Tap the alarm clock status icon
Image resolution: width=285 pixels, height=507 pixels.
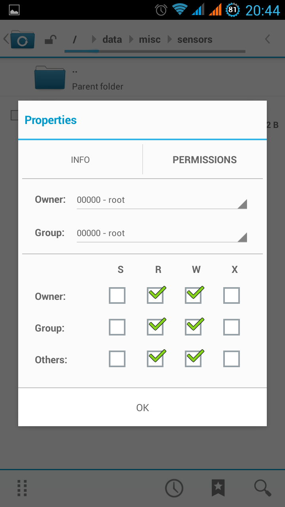(x=161, y=10)
